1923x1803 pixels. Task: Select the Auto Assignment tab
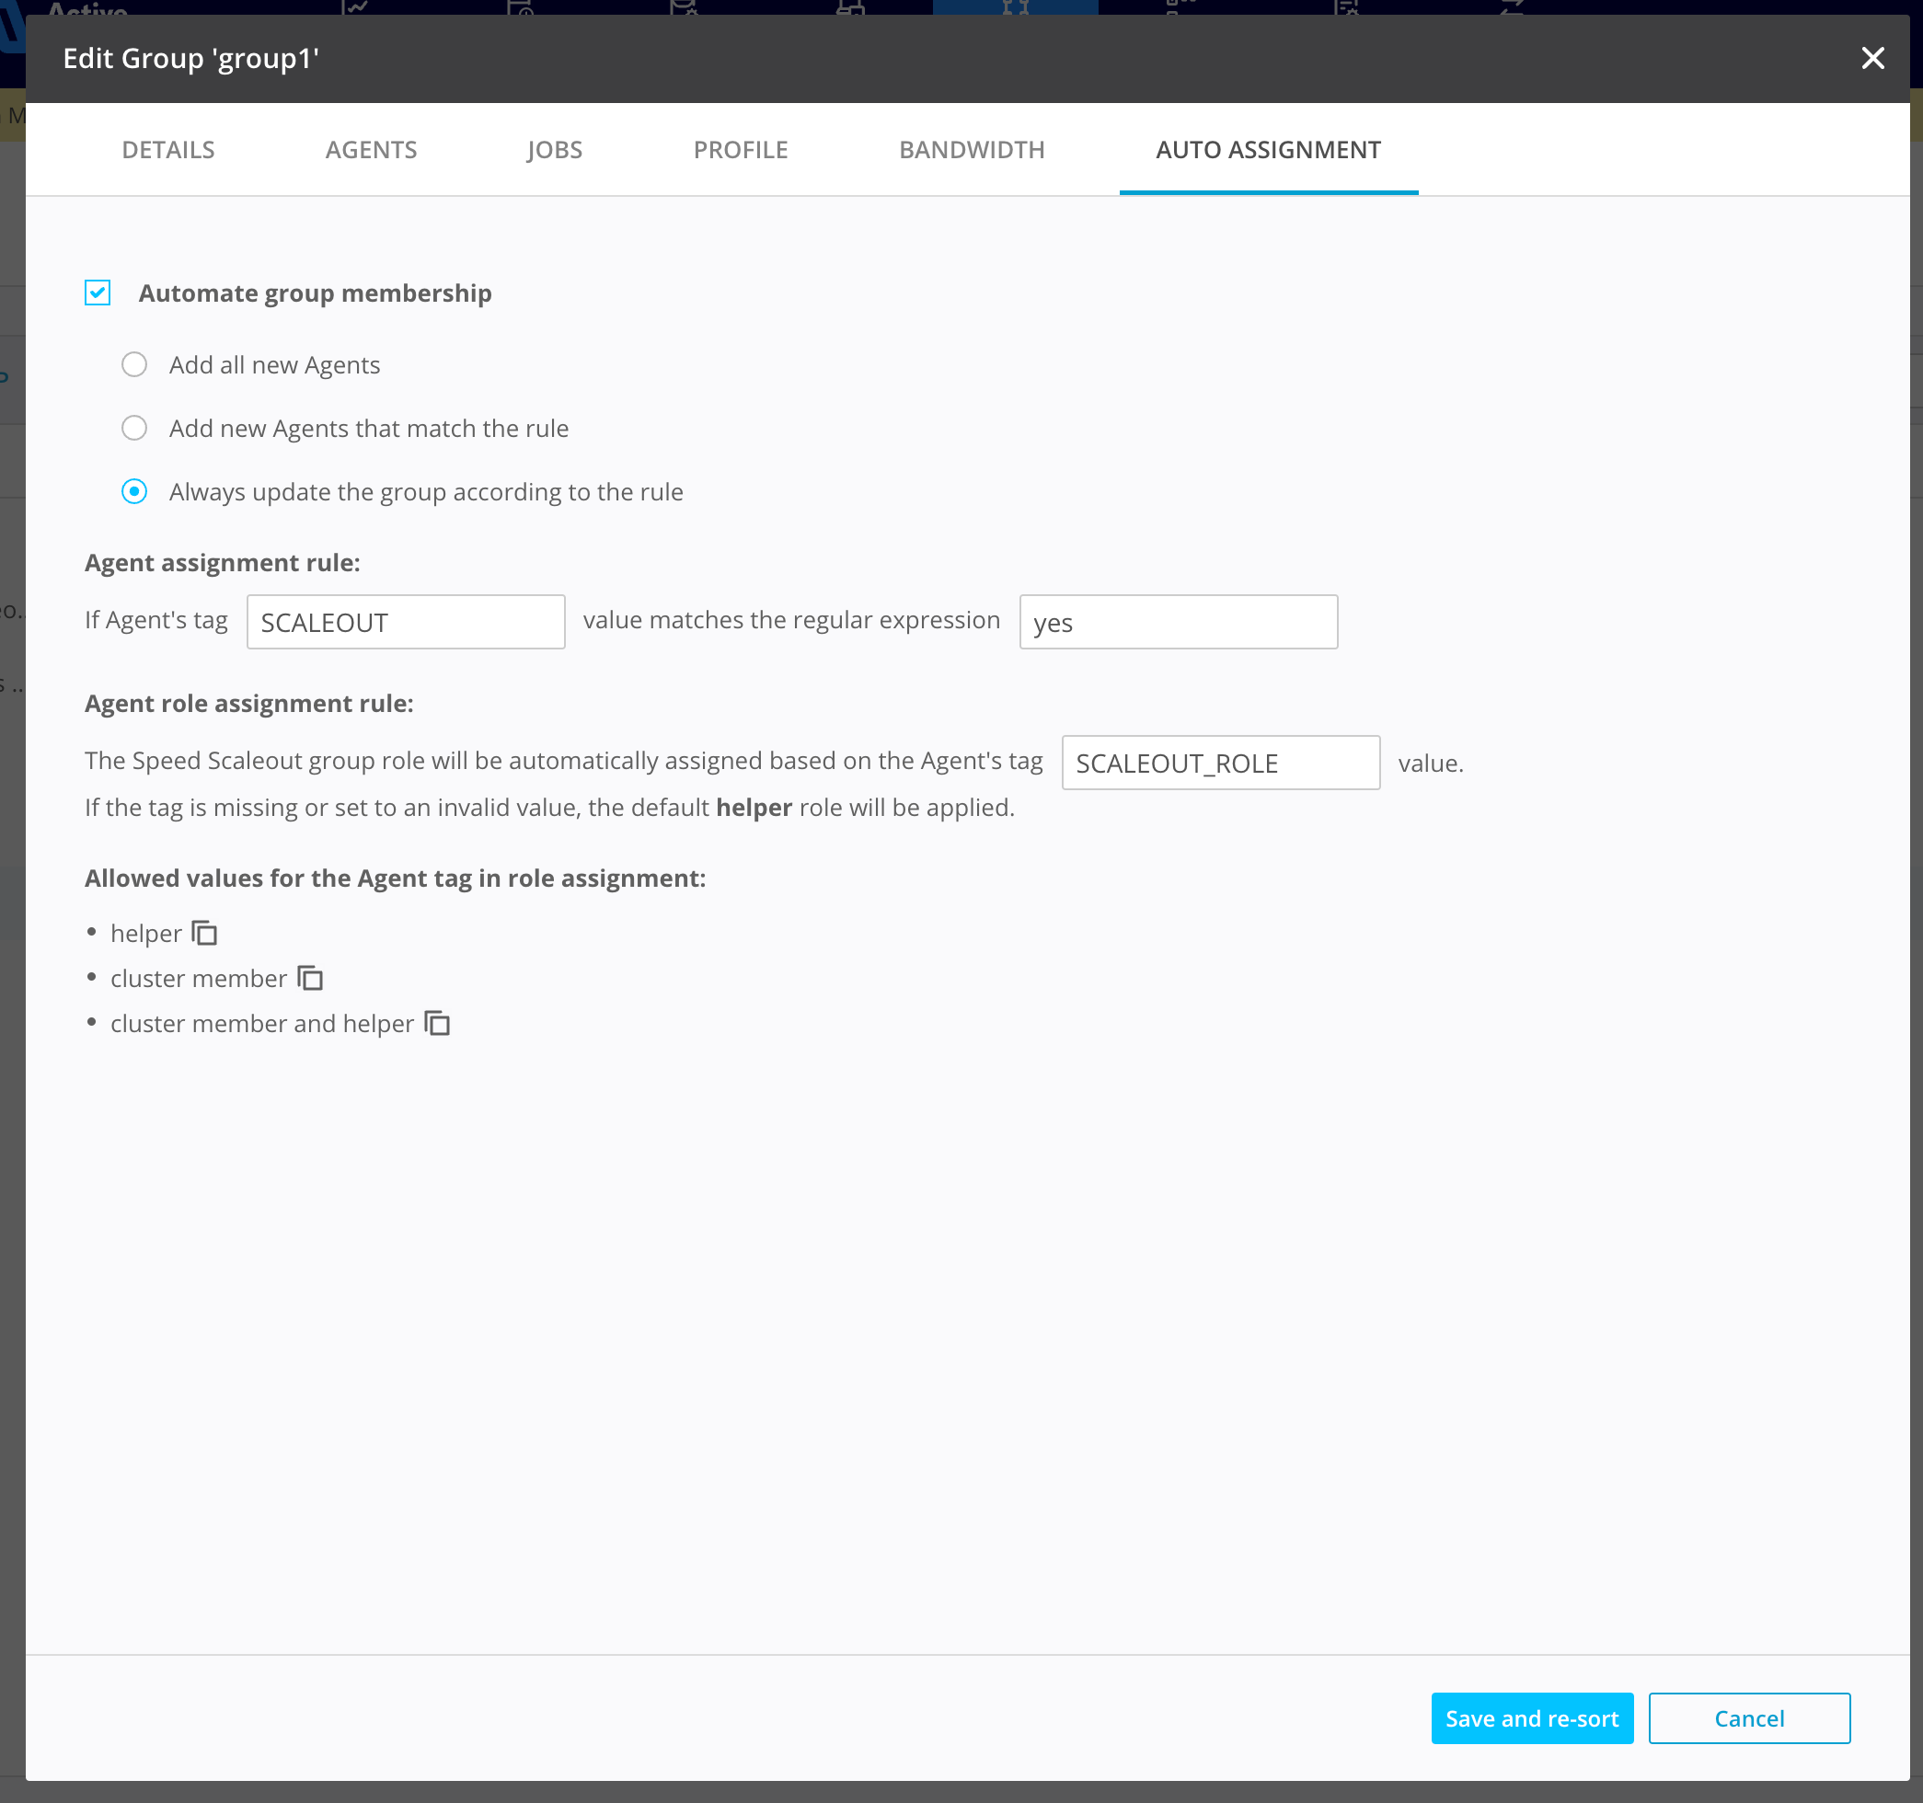coord(1267,150)
